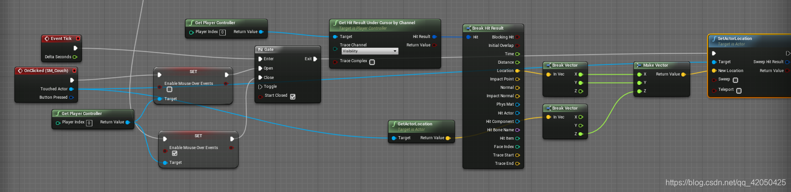The image size is (791, 192).
Task: Click the Delta Seconds output pin
Action: [x=75, y=57]
